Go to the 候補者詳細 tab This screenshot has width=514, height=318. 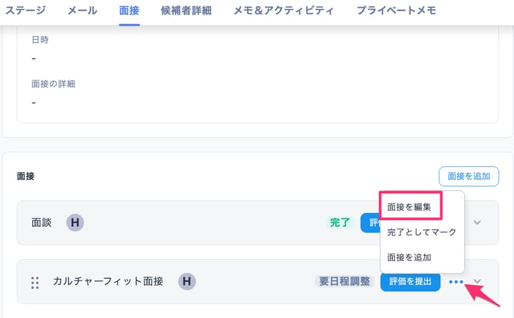pos(186,11)
